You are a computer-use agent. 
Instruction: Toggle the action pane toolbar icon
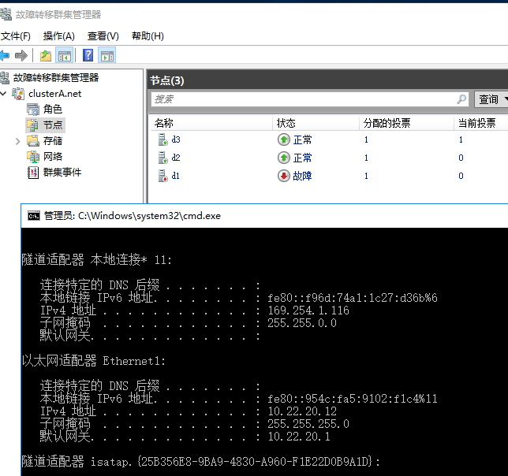[x=106, y=55]
